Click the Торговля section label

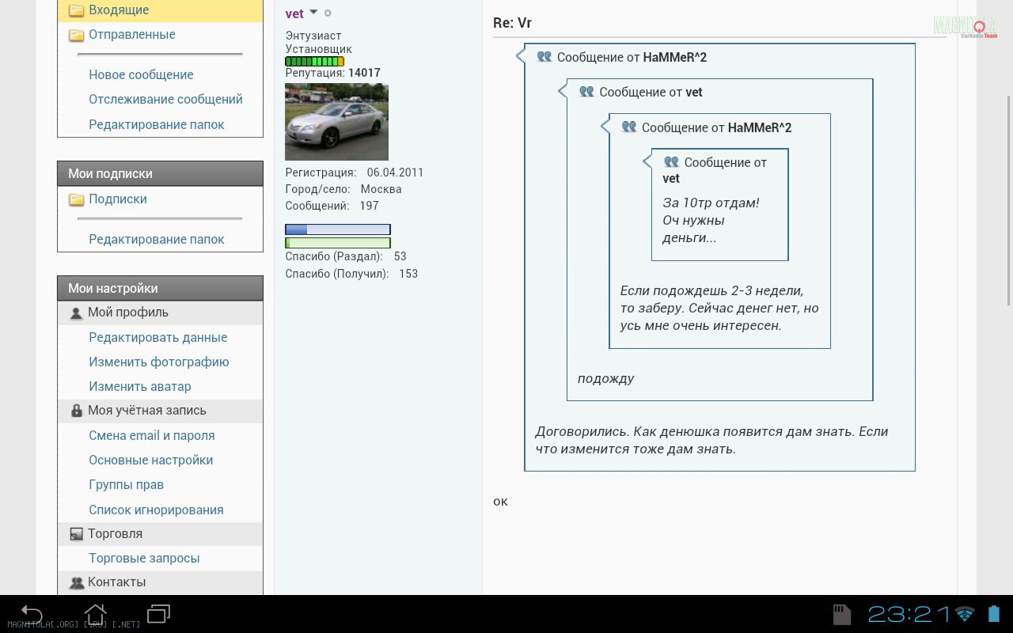pyautogui.click(x=116, y=534)
